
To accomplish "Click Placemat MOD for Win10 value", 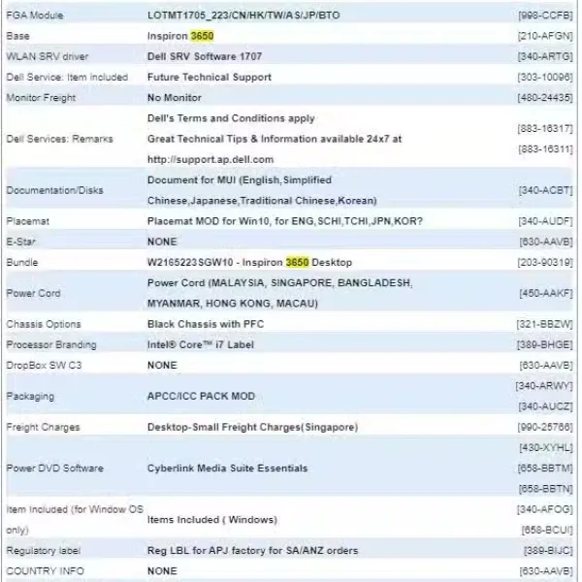I will (285, 221).
